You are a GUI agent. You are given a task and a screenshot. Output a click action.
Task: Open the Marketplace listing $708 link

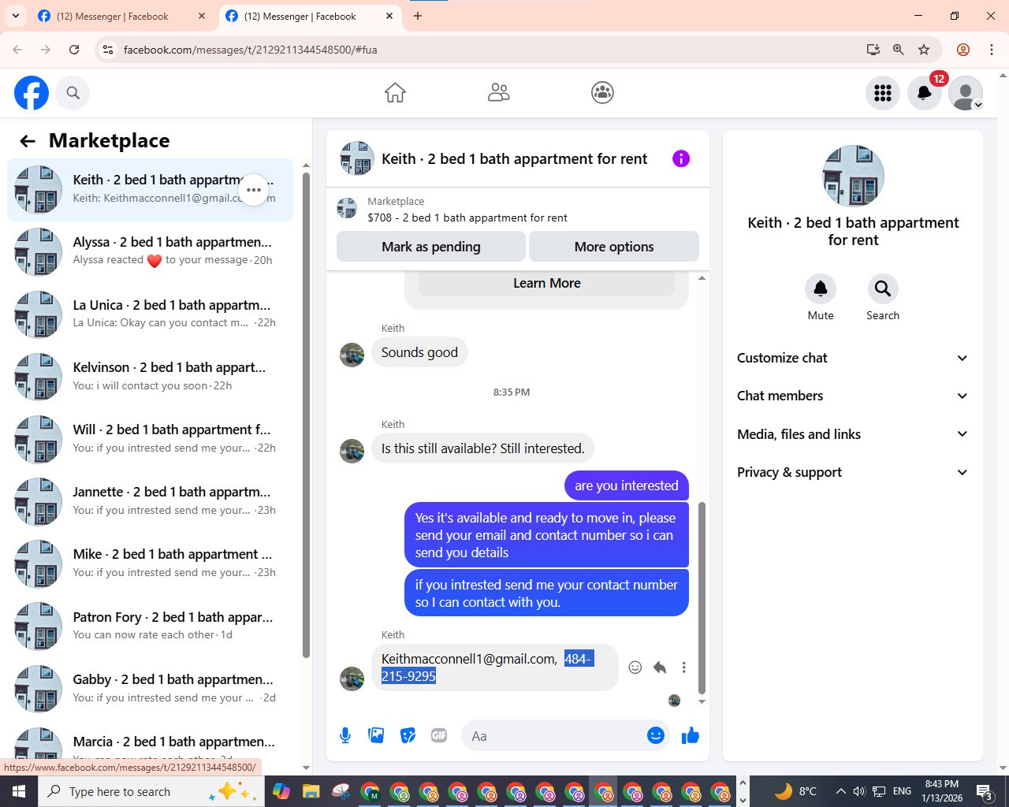pos(467,218)
